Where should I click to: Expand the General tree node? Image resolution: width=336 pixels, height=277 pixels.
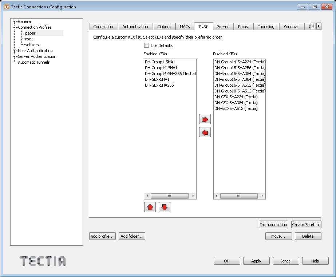point(15,21)
